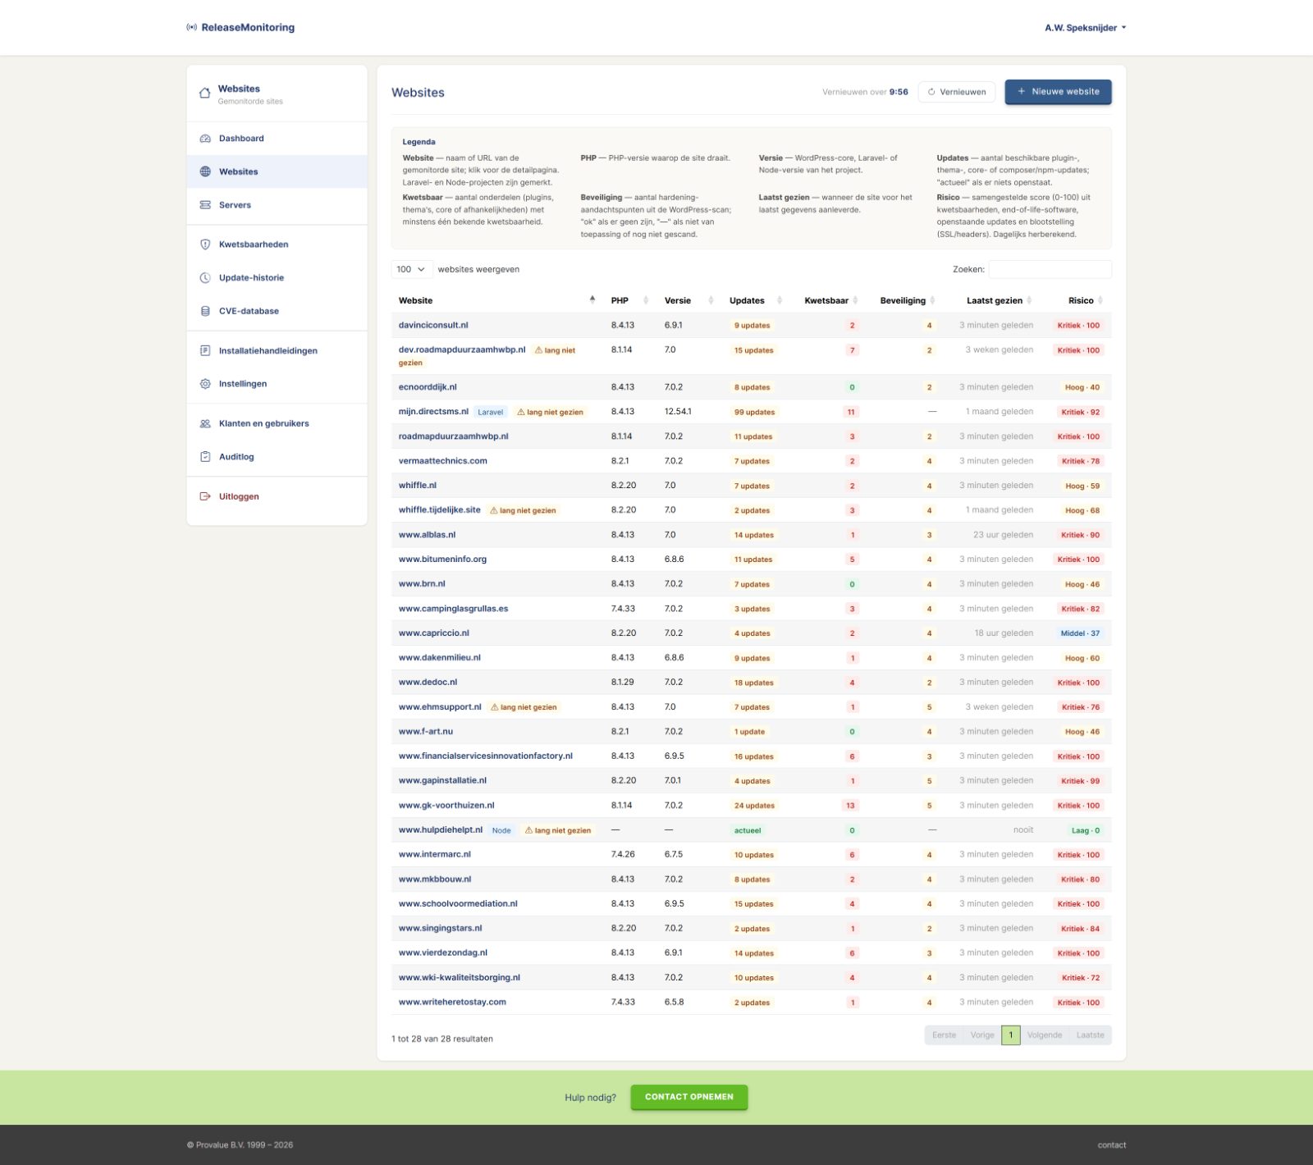The height and width of the screenshot is (1165, 1313).
Task: Open www.gk-voorthuizen.nl website link
Action: pyautogui.click(x=446, y=806)
